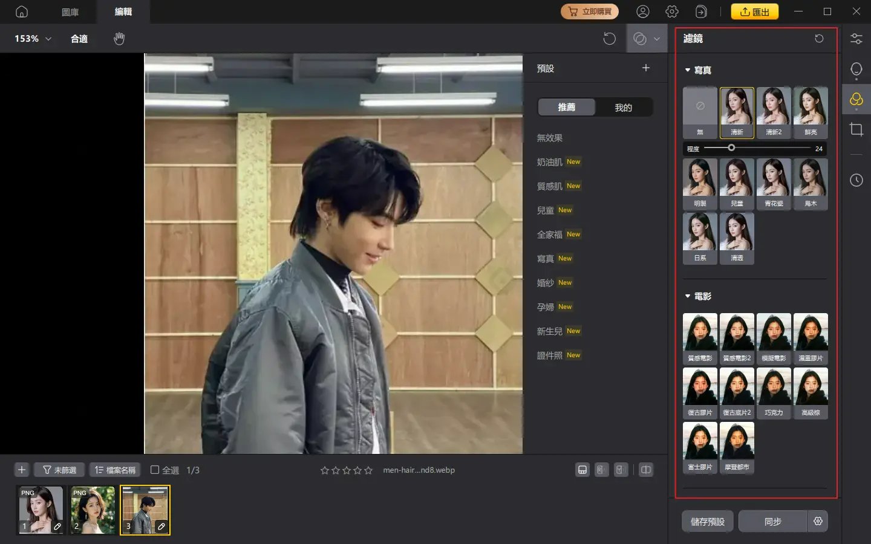Select the 奶油肌 preset
This screenshot has height=544, width=871.
click(549, 162)
